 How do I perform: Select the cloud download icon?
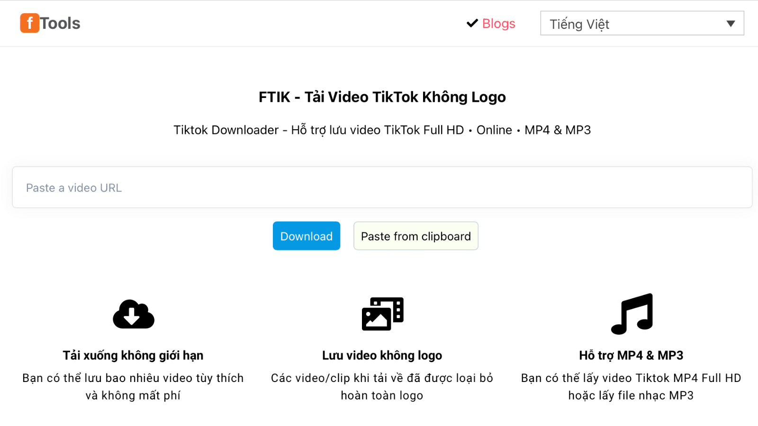[133, 314]
